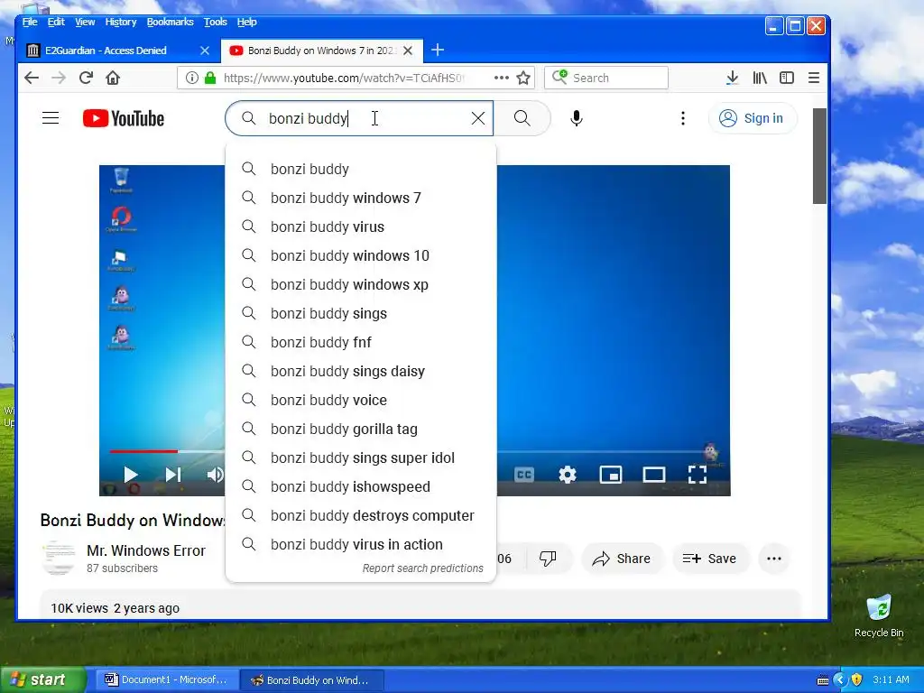Open the Bookmarks menu

171,22
